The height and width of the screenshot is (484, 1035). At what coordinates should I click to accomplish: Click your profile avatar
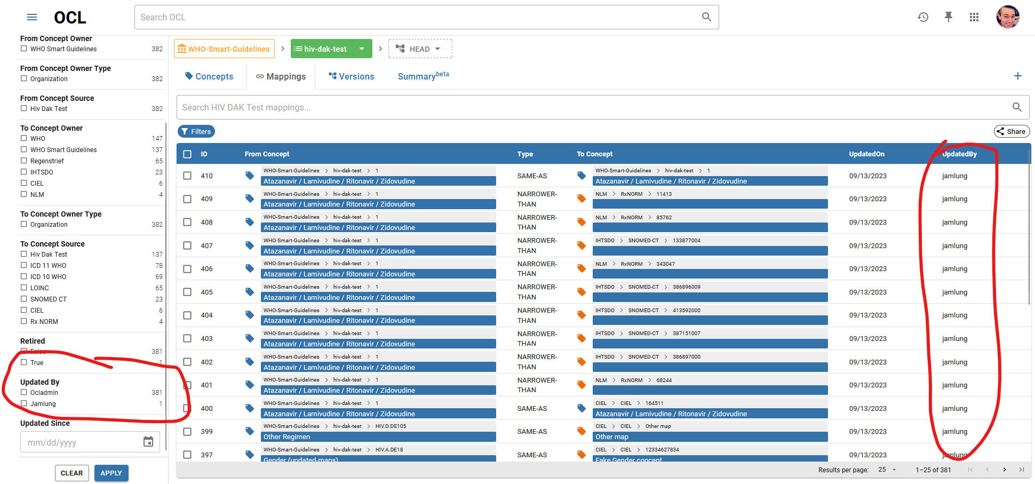1008,17
